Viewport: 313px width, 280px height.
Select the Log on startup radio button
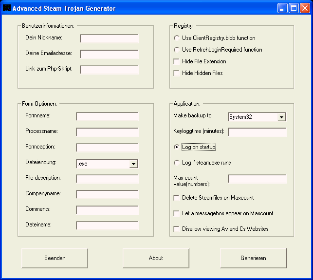tap(176, 147)
